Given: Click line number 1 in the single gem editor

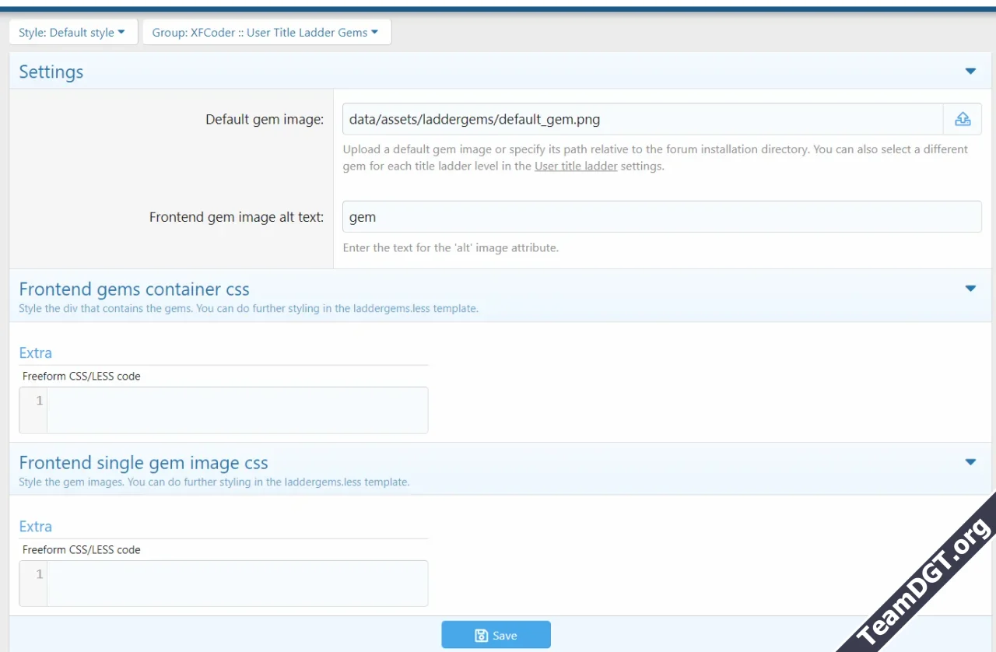Looking at the screenshot, I should pos(39,574).
